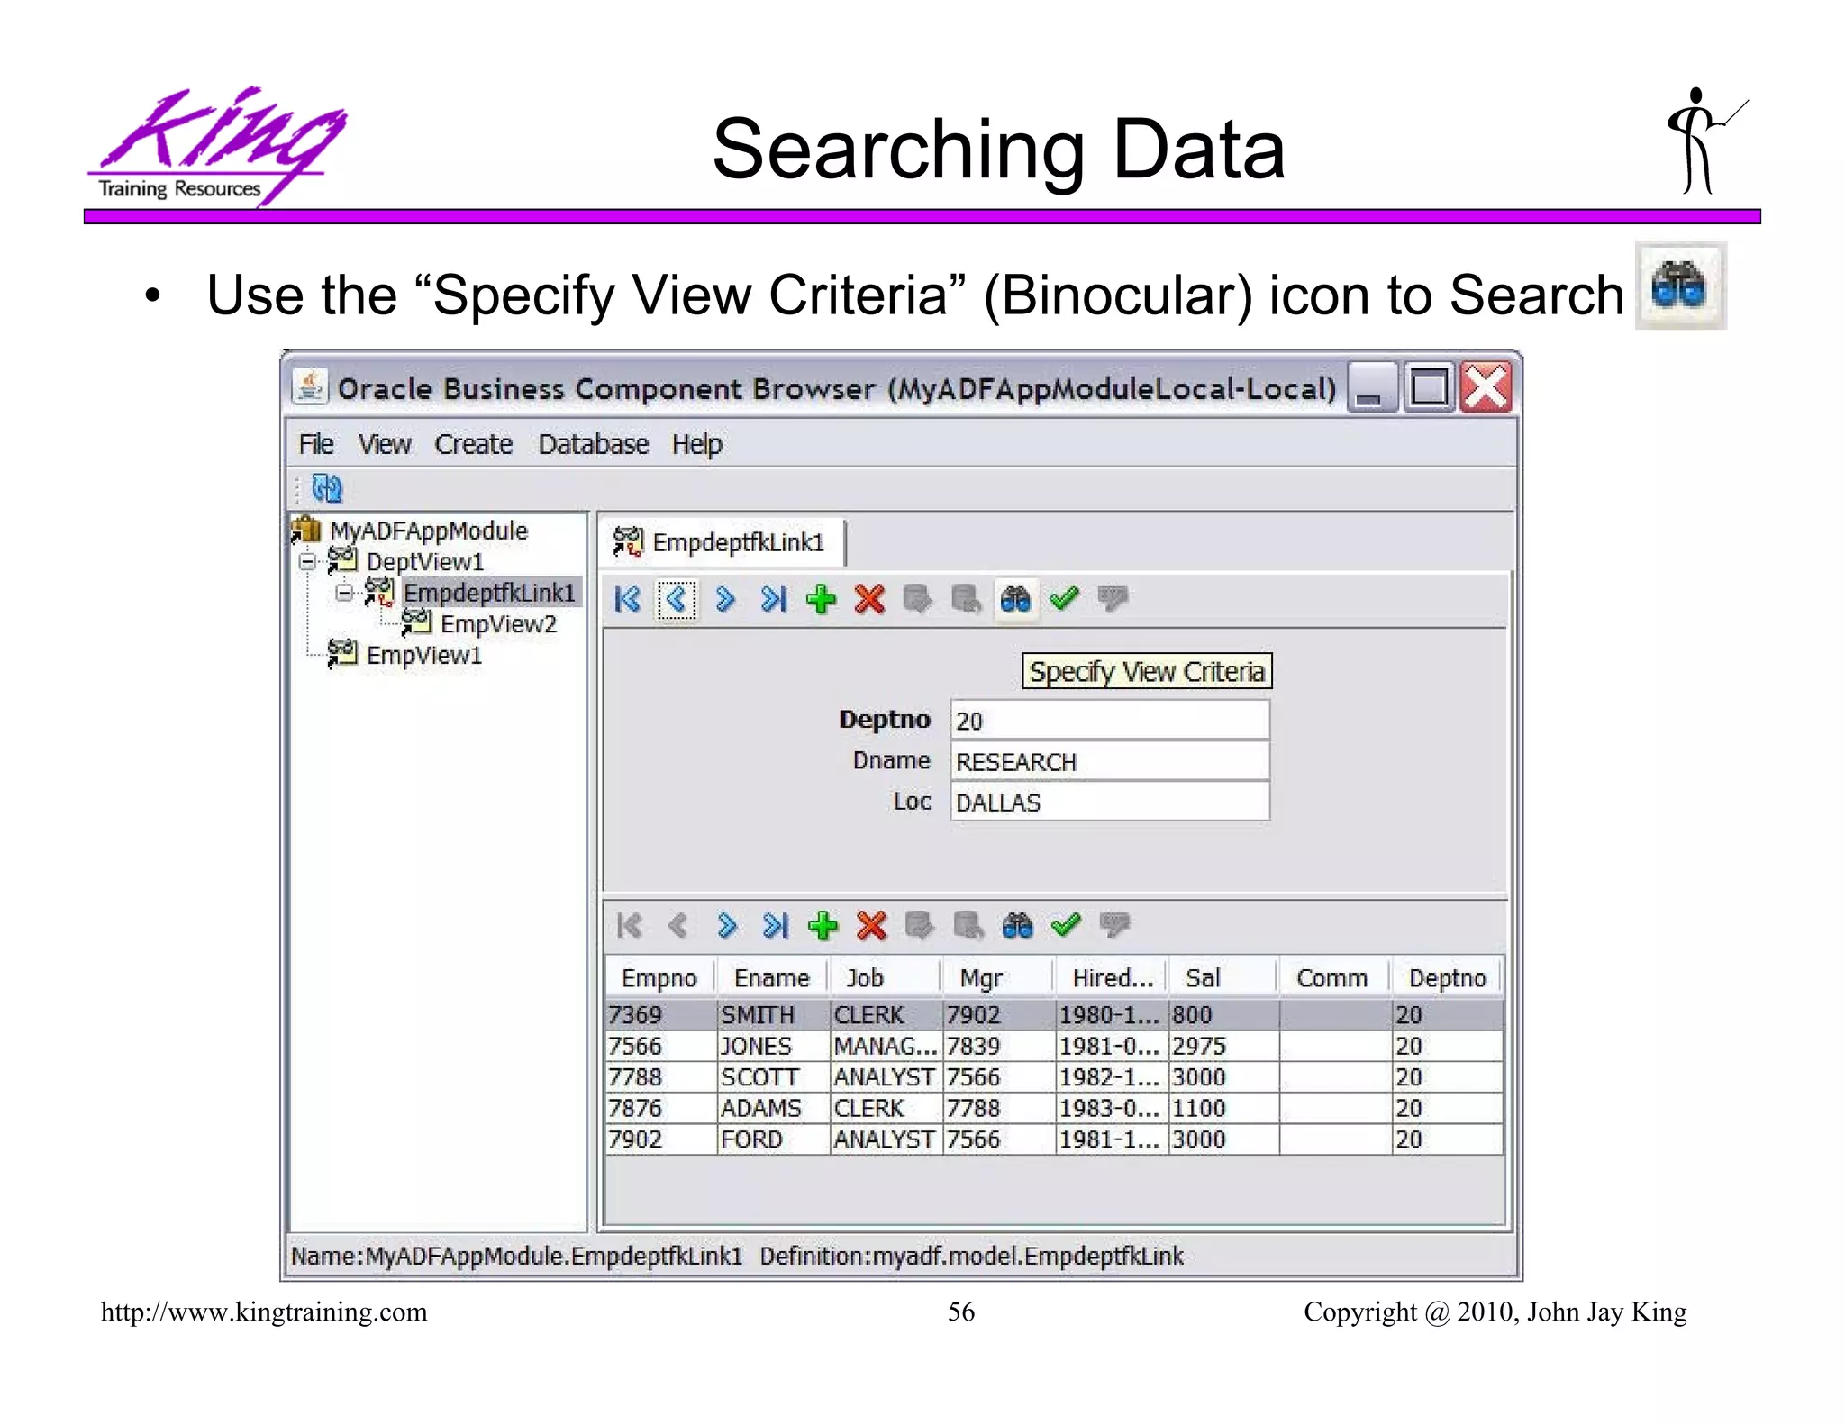The image size is (1845, 1425).
Task: Click the Hired... column header
Action: [1111, 978]
